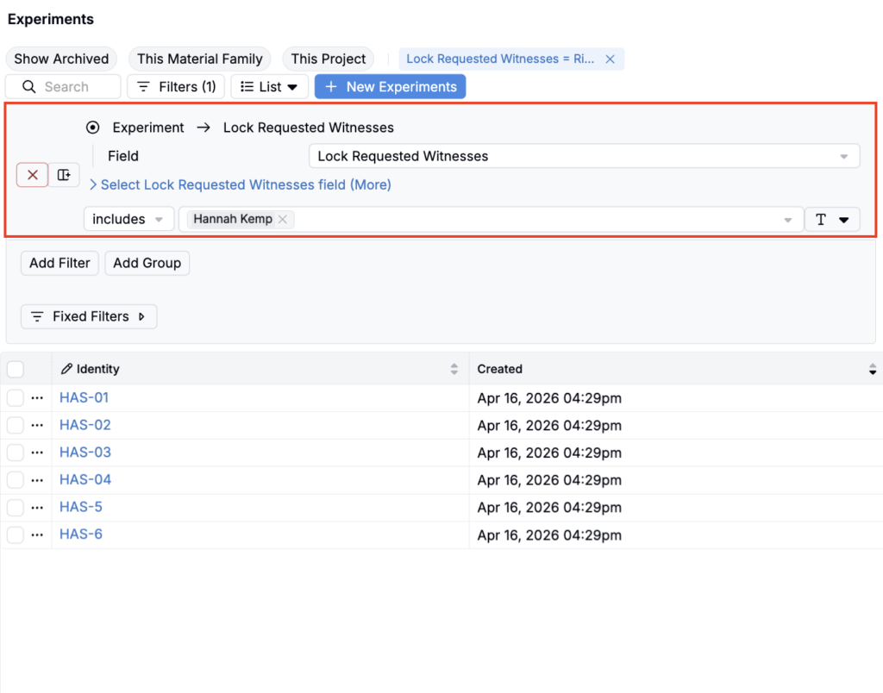Open the List view menu

(269, 87)
